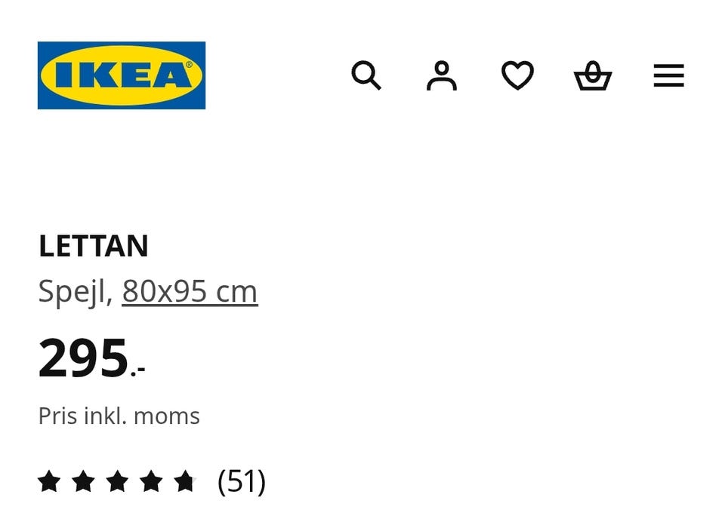Select the fourth rating star
The image size is (725, 516).
point(151,481)
